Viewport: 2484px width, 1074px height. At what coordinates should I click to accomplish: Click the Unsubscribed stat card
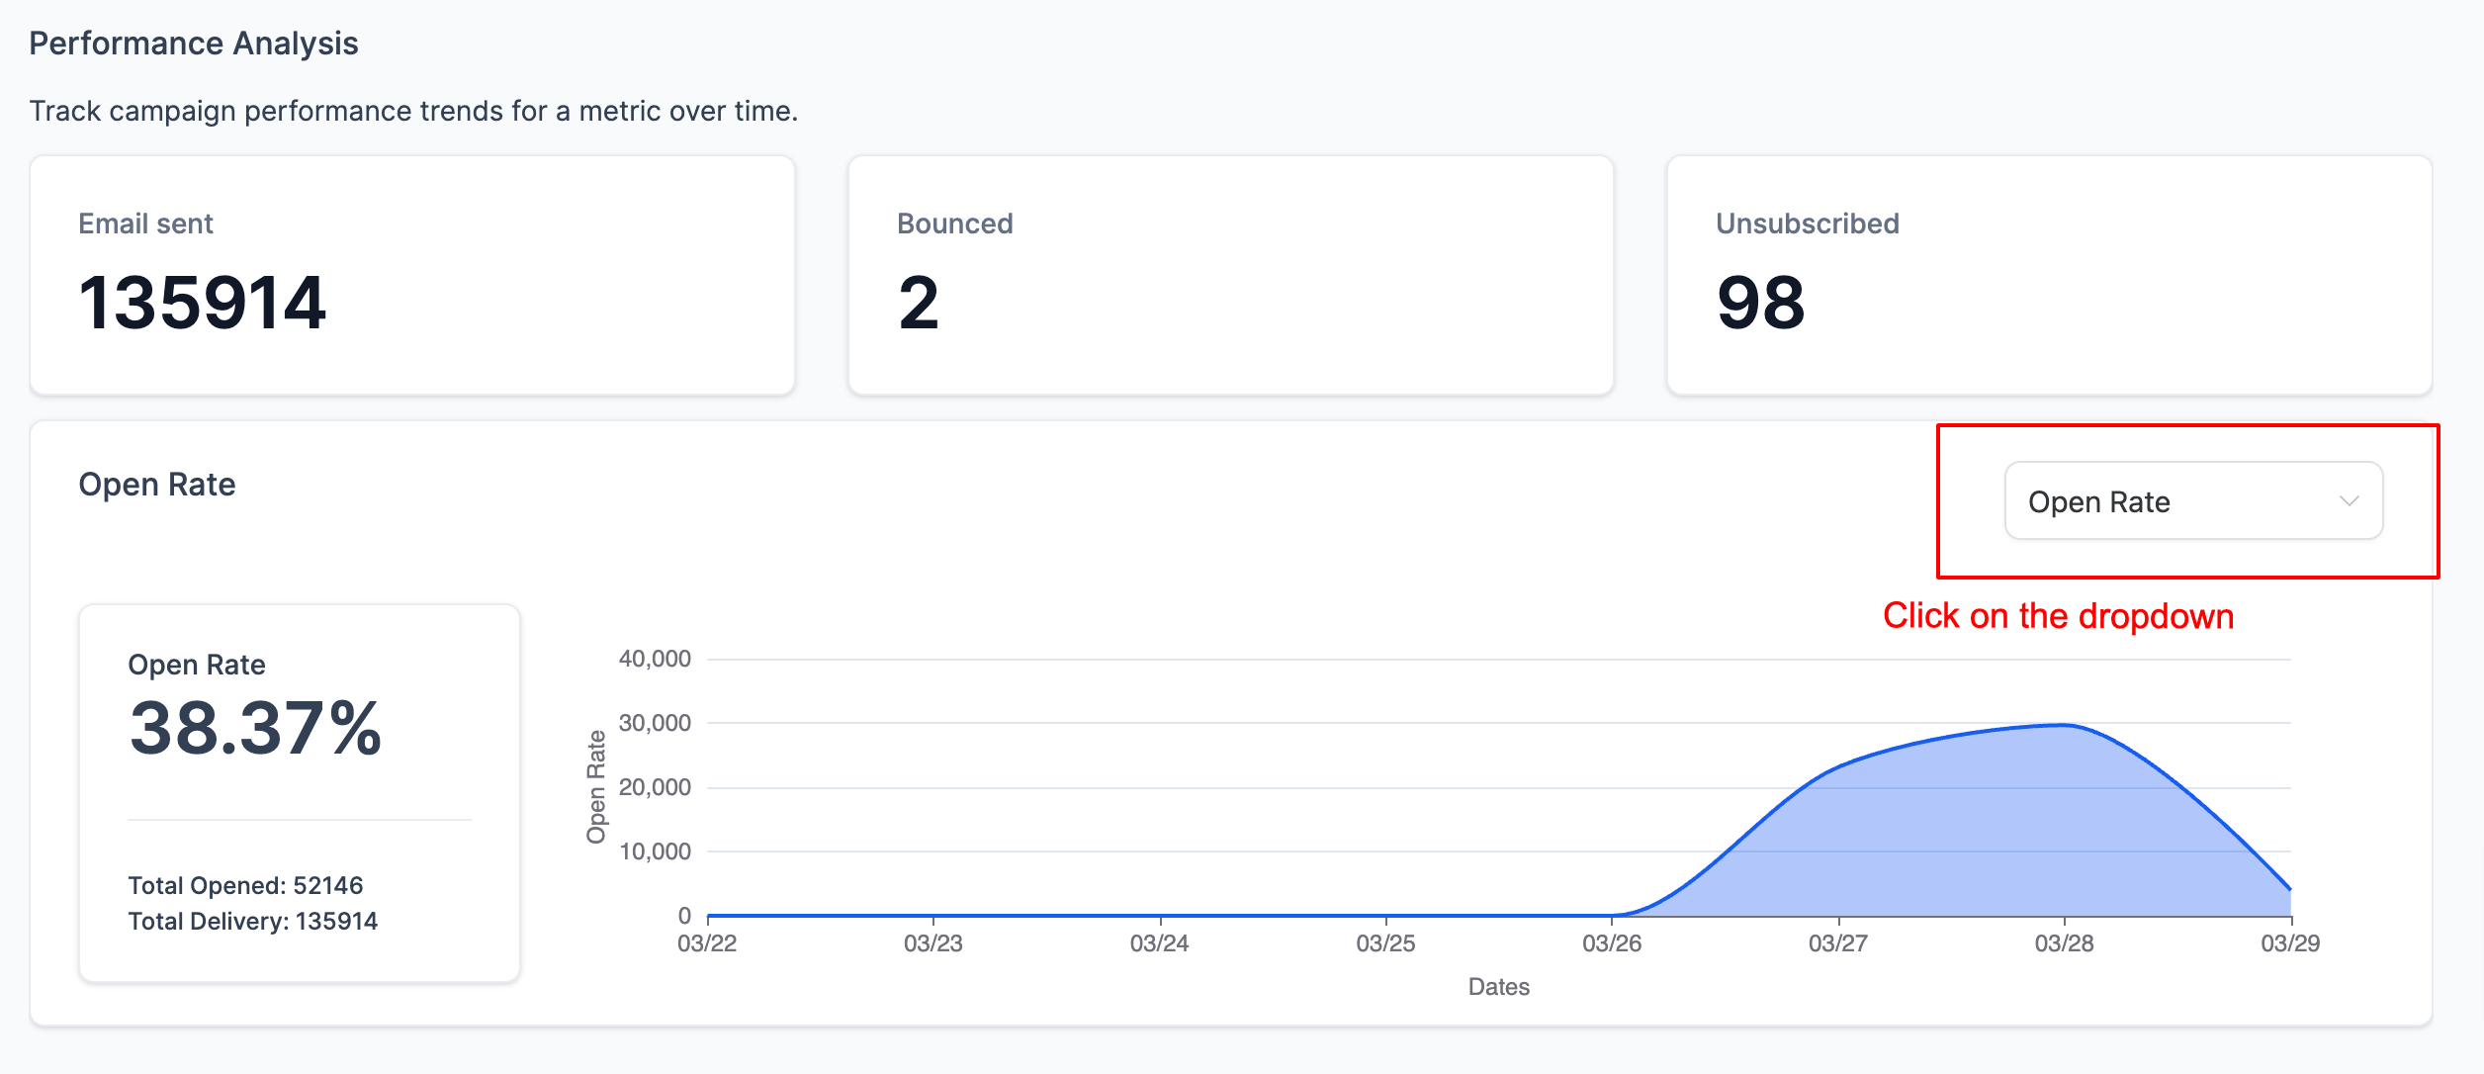[2049, 275]
